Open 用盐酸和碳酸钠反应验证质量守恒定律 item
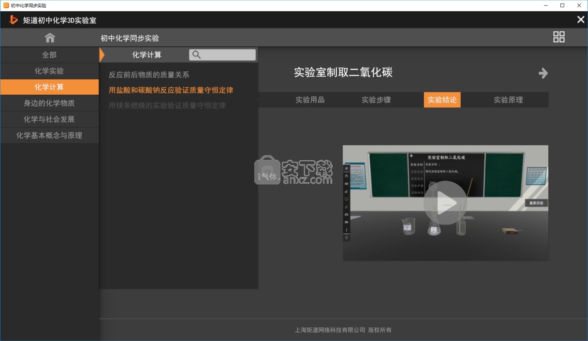The width and height of the screenshot is (588, 341). point(171,90)
